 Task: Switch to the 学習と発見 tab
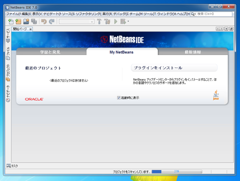pyautogui.click(x=50, y=52)
